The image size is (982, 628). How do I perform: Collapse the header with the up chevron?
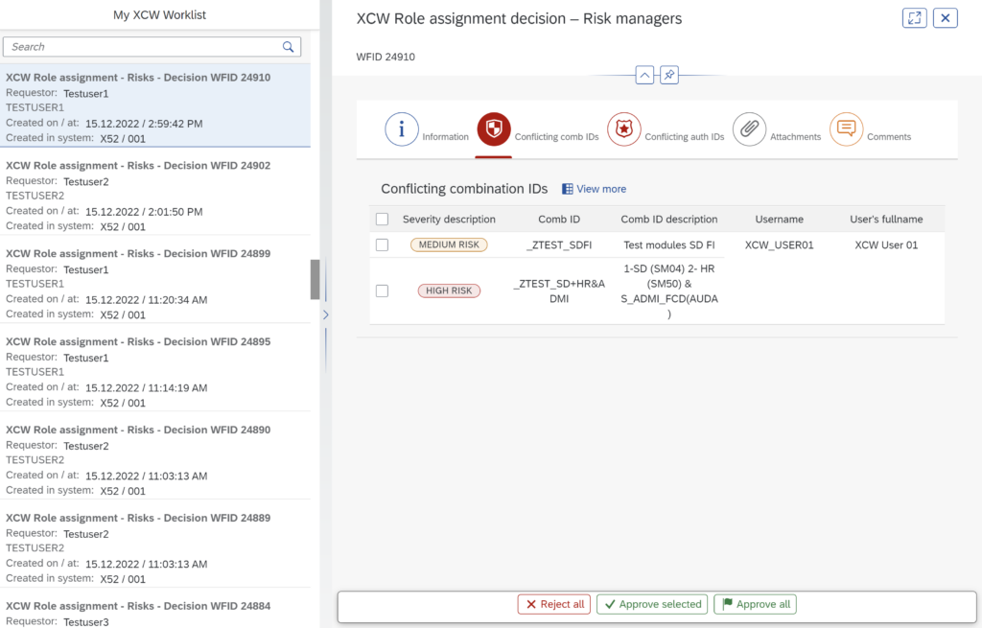(x=644, y=75)
